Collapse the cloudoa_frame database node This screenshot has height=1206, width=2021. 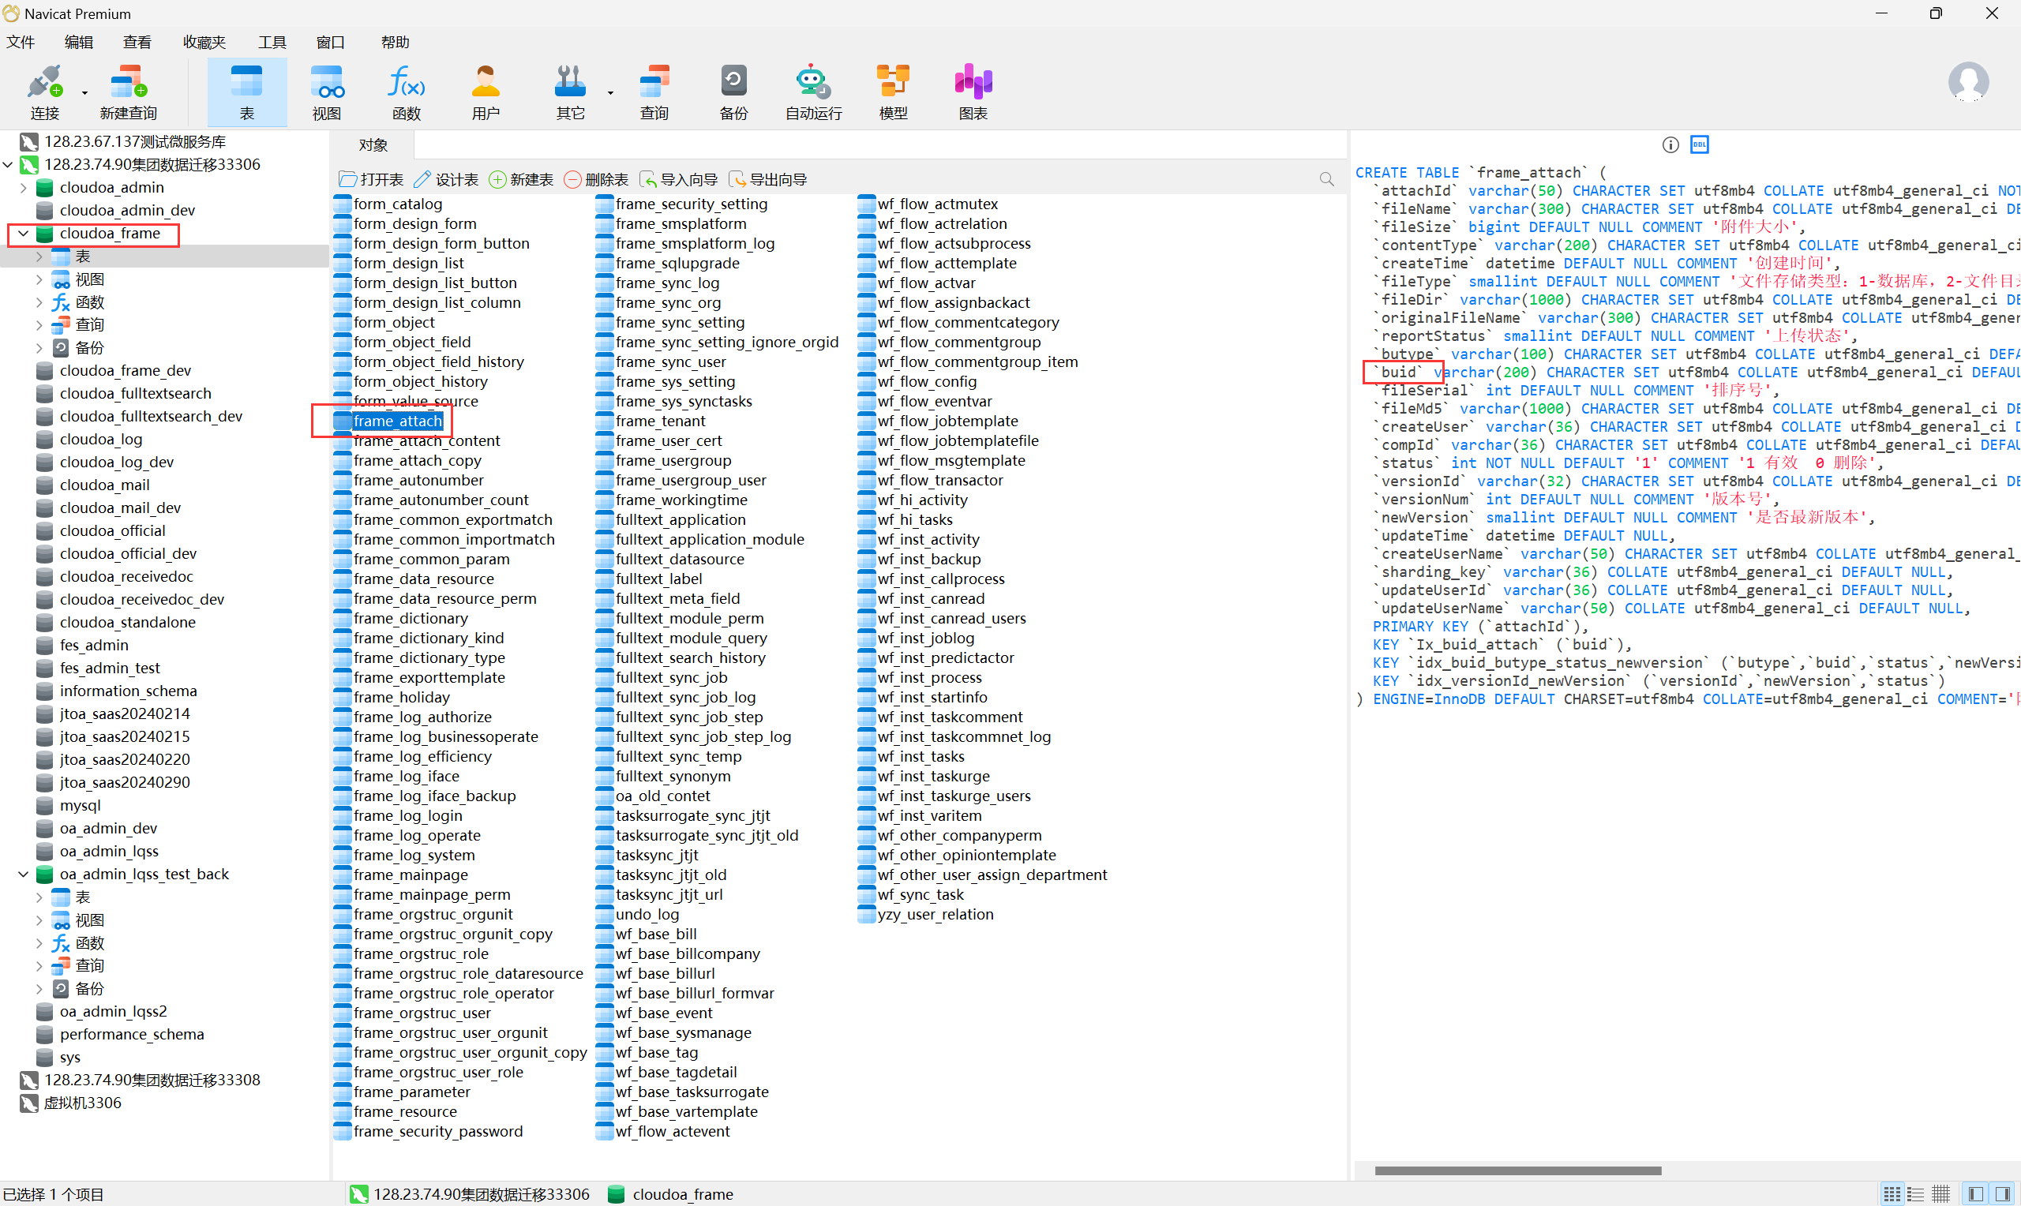pyautogui.click(x=23, y=234)
